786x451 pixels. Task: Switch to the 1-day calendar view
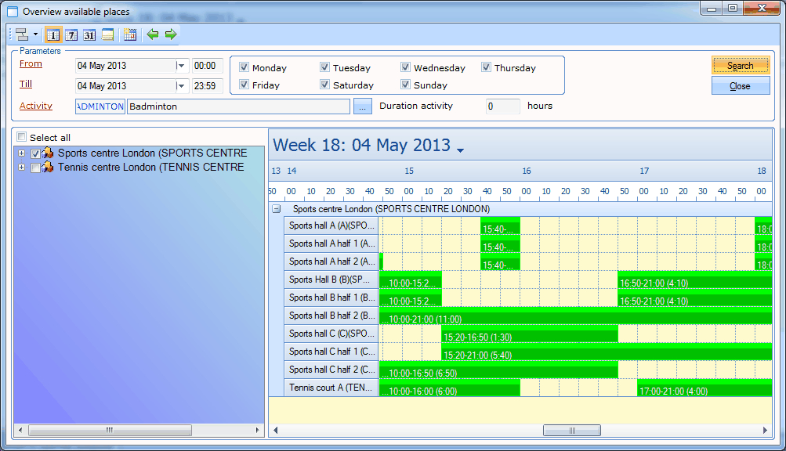point(53,34)
